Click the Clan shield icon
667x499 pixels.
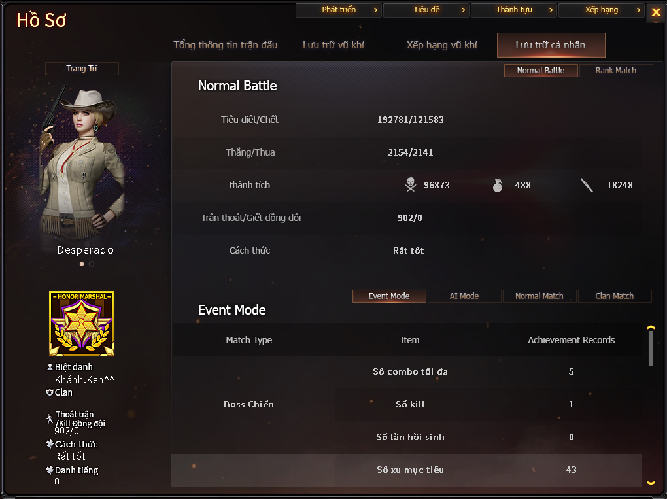50,392
